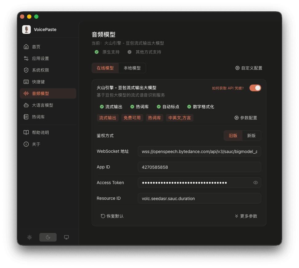Click the 自动标点 green check feature
Image resolution: width=299 pixels, height=268 pixels.
click(x=168, y=107)
